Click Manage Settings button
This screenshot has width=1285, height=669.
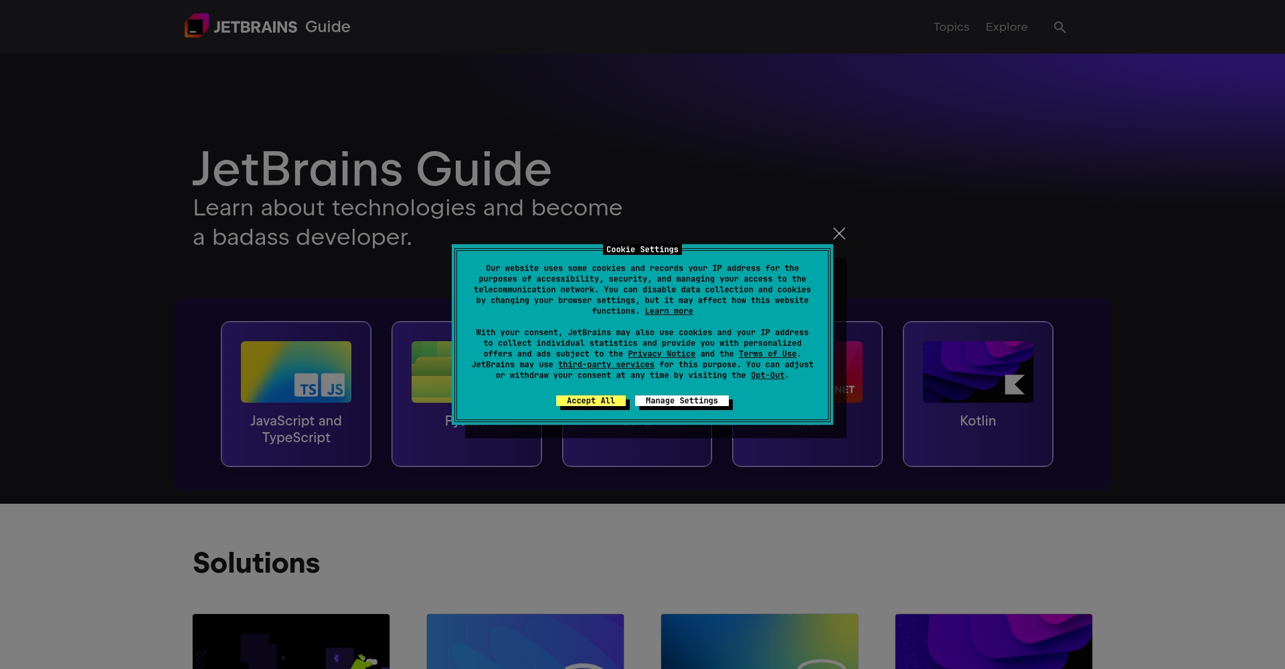pyautogui.click(x=682, y=401)
